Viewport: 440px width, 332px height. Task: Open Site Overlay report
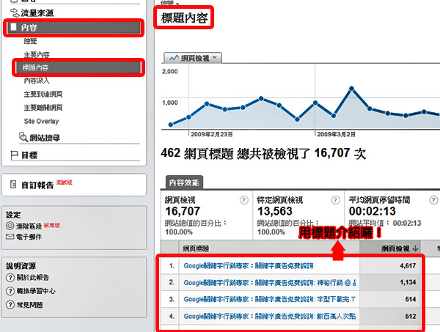point(42,121)
